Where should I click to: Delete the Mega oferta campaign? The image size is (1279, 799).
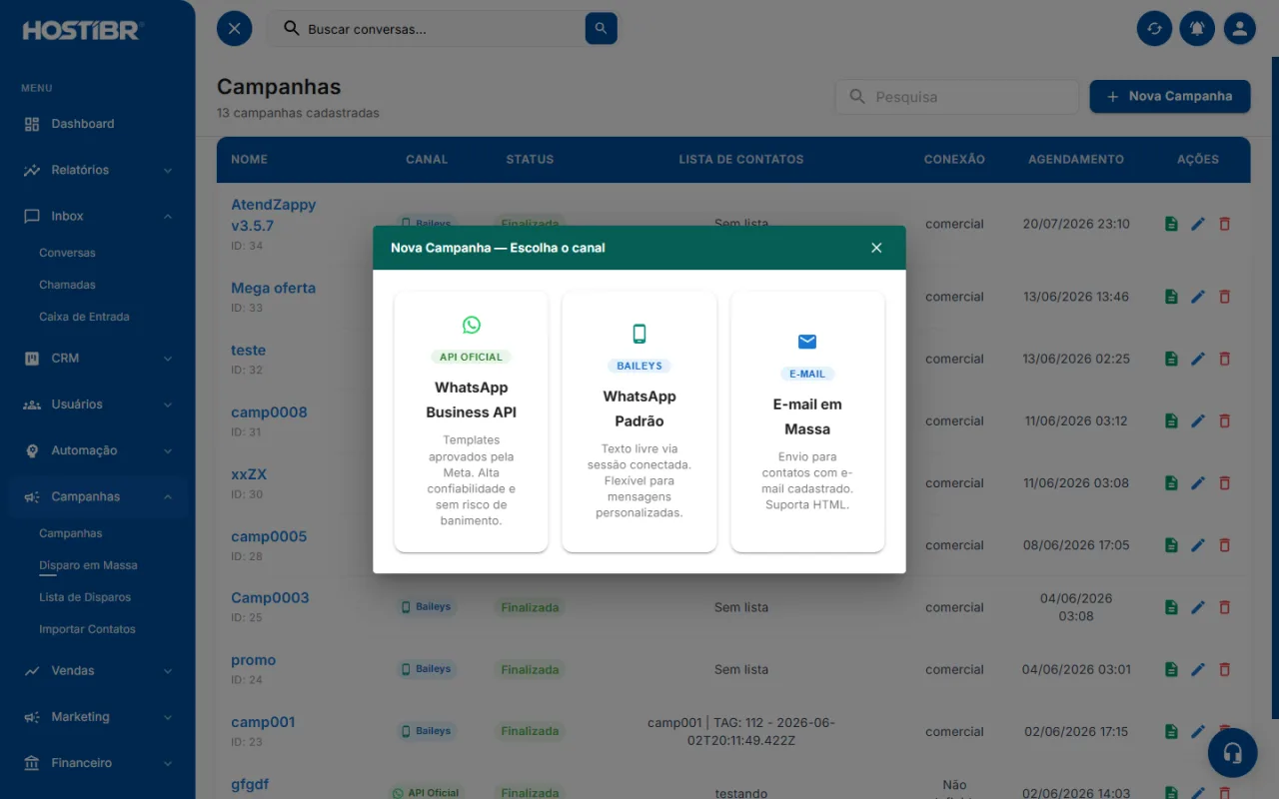click(x=1225, y=297)
